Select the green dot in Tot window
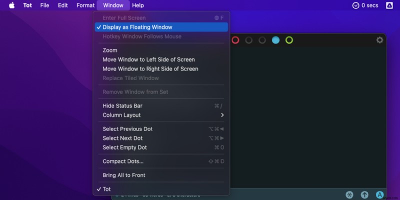Image resolution: width=400 pixels, height=200 pixels. click(289, 40)
